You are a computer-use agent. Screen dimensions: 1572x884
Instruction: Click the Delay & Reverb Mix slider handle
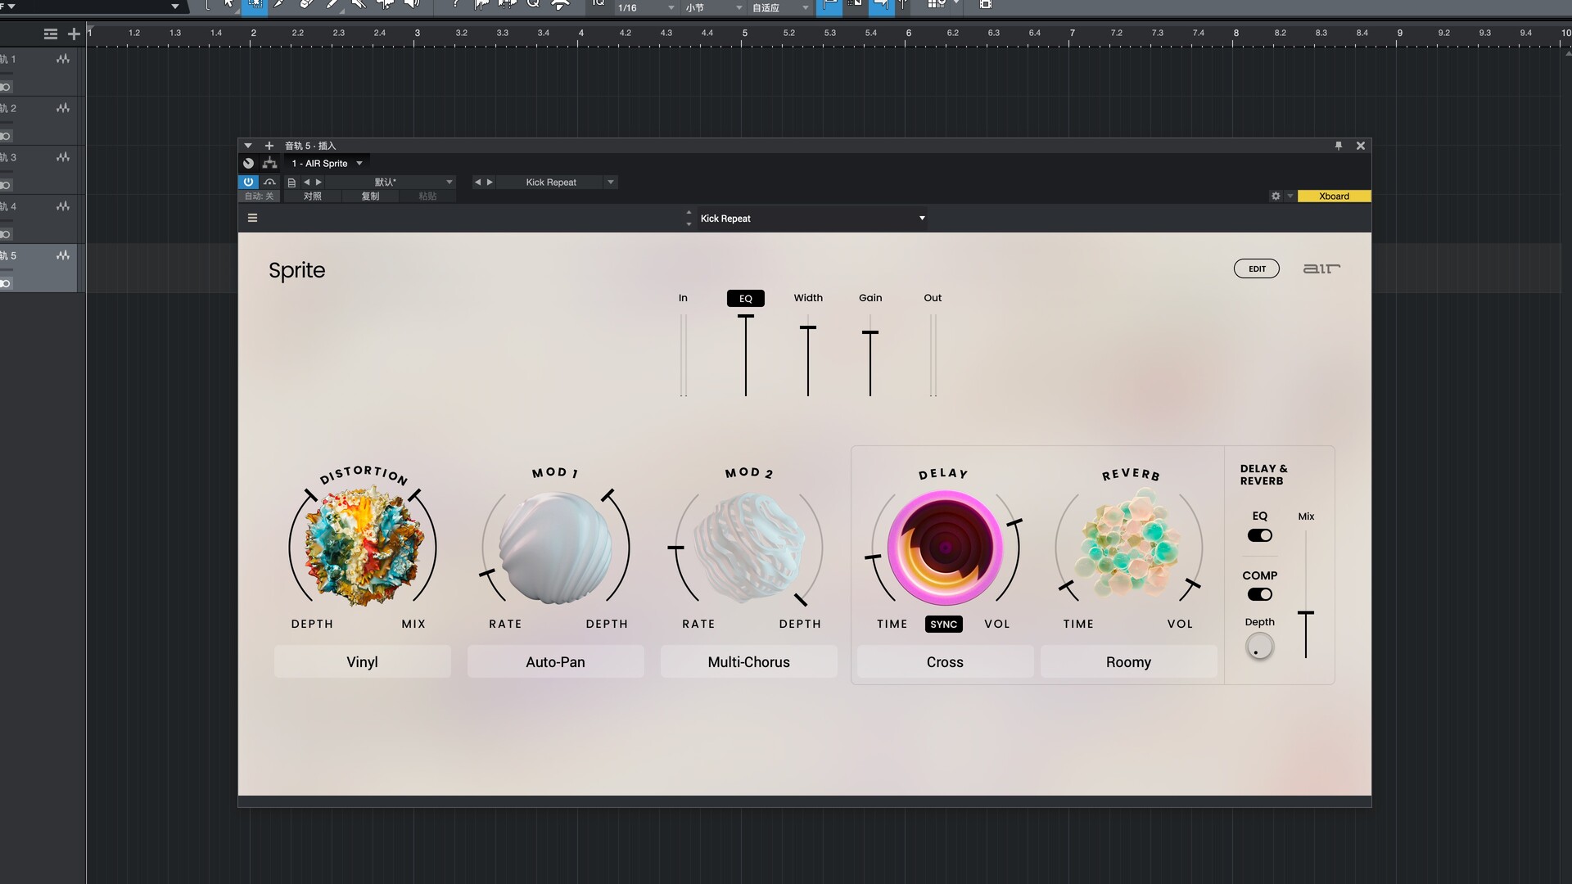point(1306,613)
